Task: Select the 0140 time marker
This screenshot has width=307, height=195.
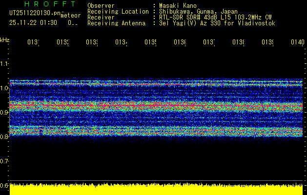Action: (x=297, y=42)
